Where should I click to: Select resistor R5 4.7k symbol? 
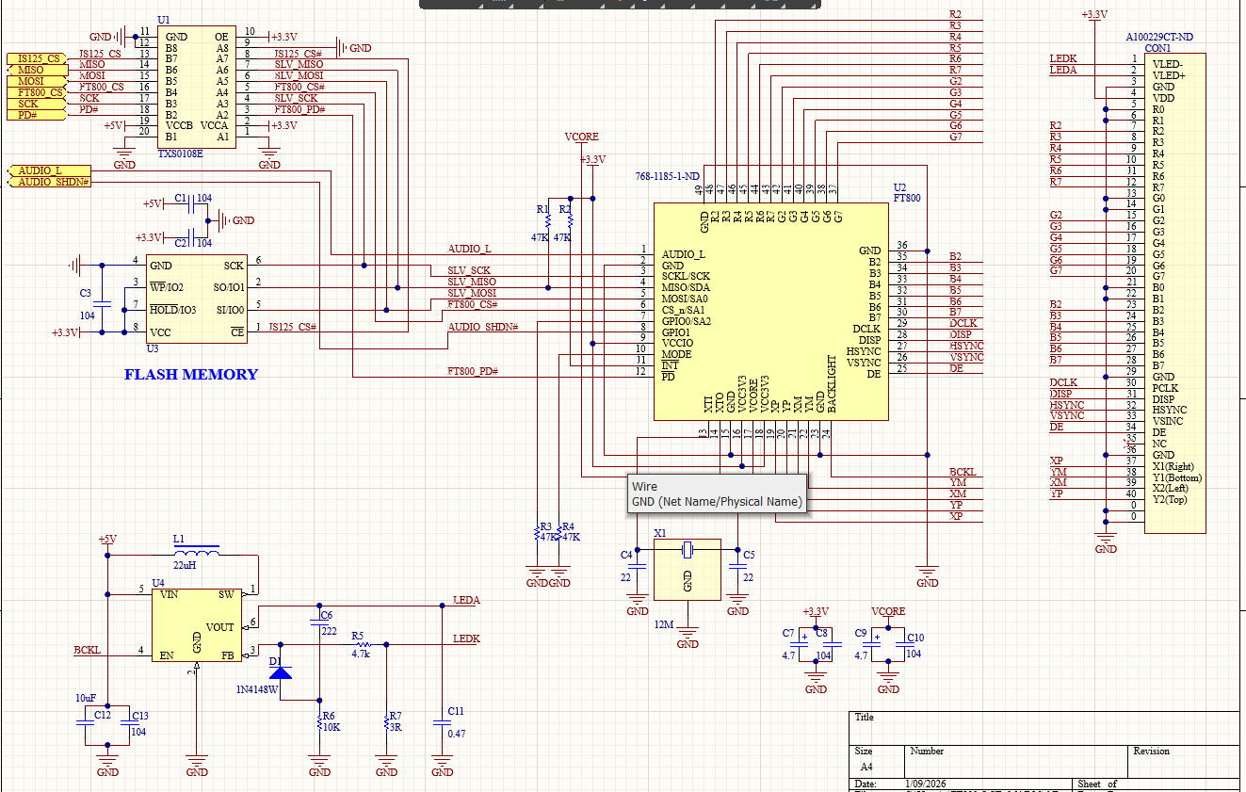(361, 644)
